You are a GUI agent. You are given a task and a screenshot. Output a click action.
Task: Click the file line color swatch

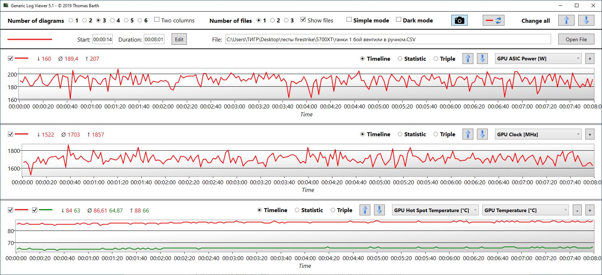tap(30, 39)
